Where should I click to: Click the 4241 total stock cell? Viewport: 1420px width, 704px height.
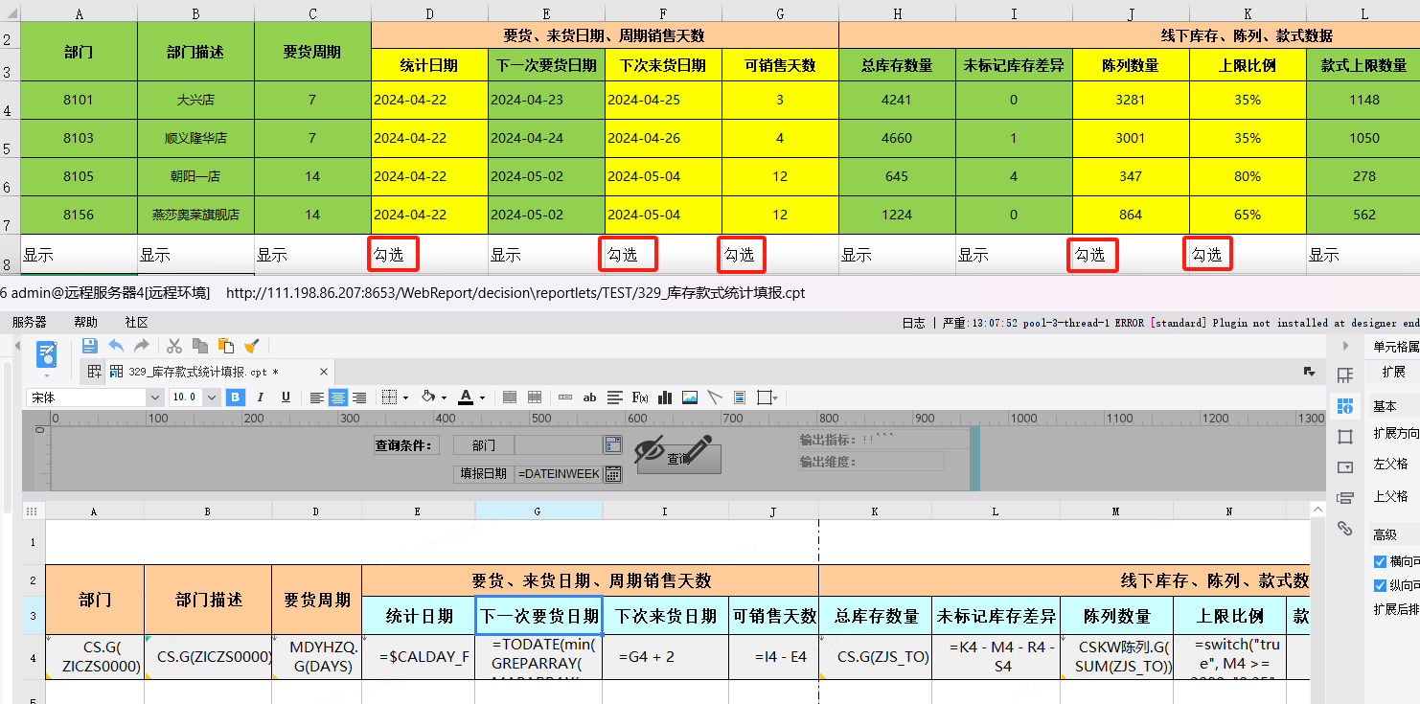point(897,100)
